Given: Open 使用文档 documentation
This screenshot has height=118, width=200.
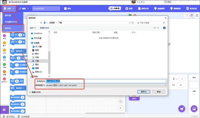Looking at the screenshot, I should point(143,9).
